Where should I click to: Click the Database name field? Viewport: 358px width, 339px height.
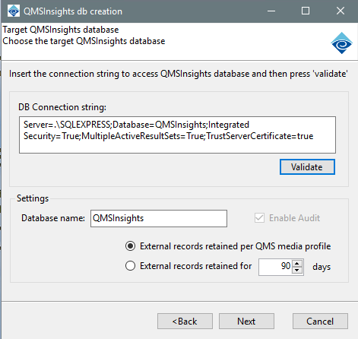159,218
